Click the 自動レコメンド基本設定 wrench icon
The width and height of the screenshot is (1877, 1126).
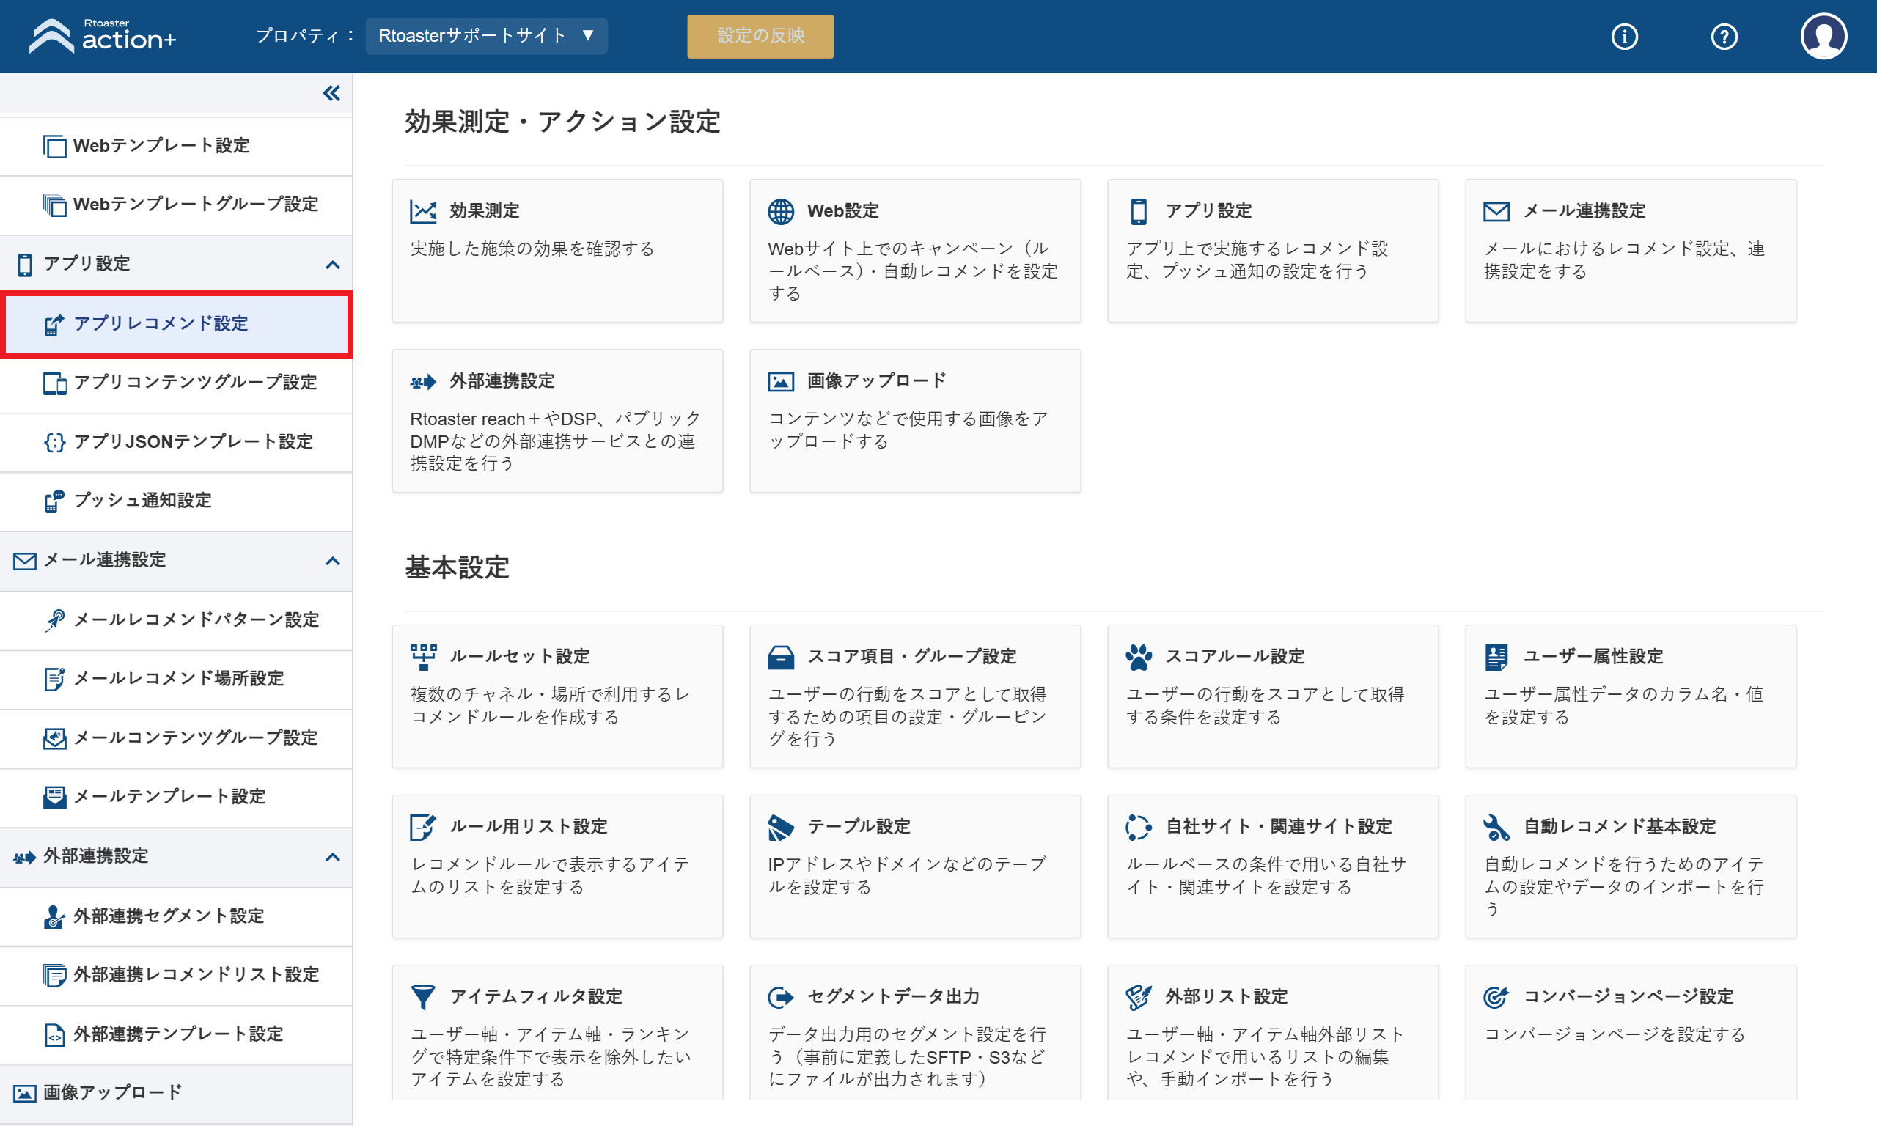[1496, 827]
